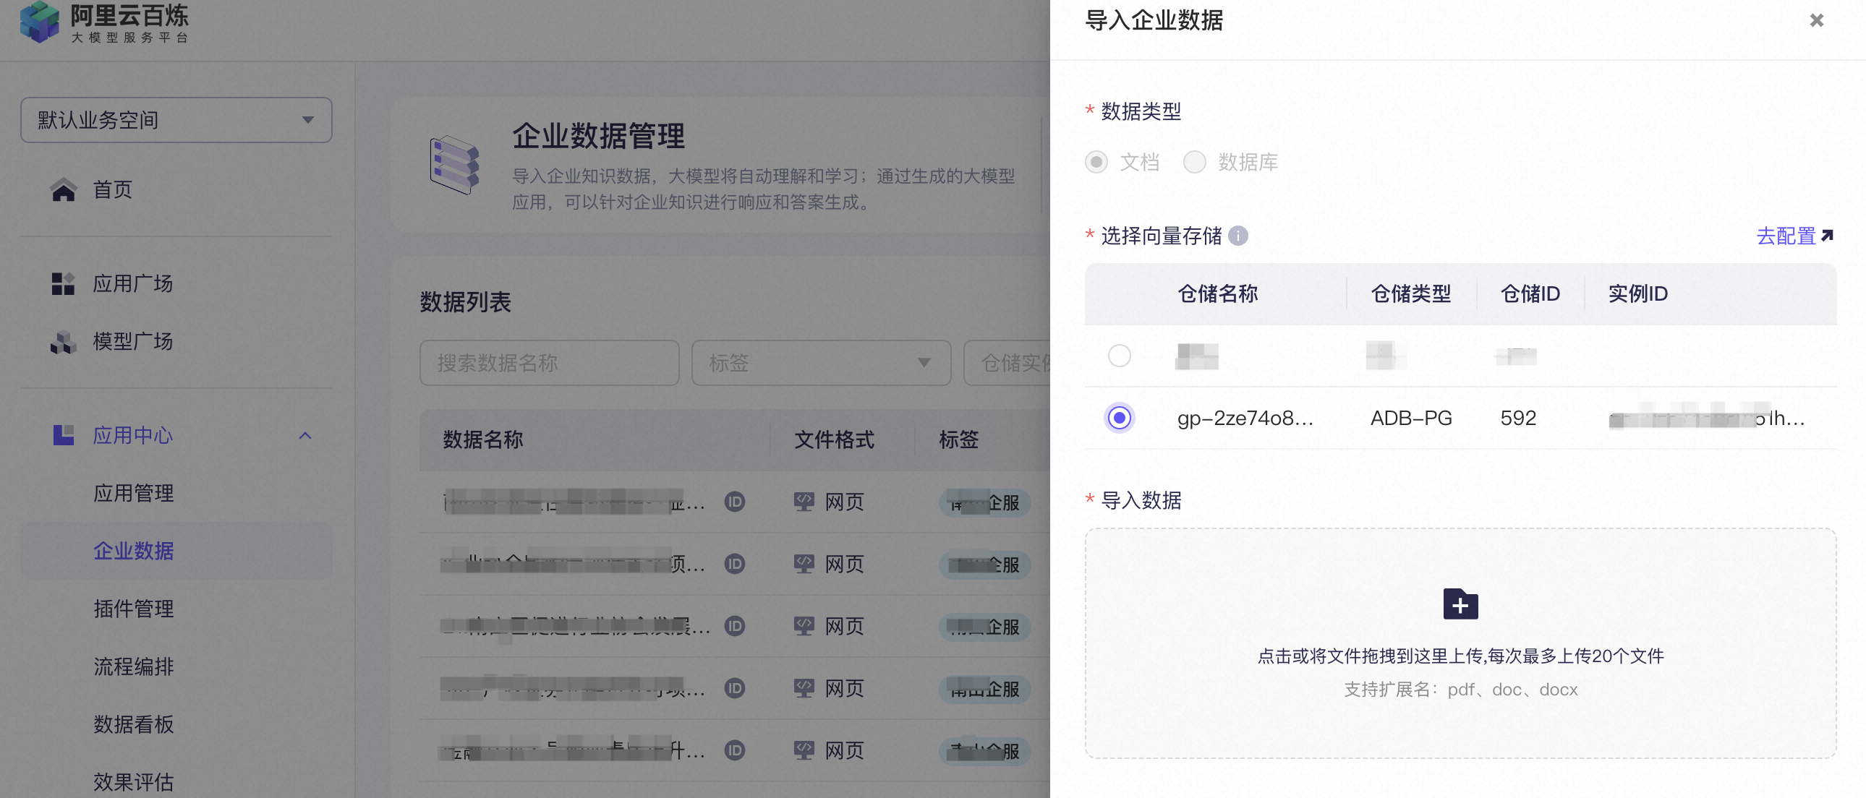Click the 首页 home icon in sidebar

pos(64,189)
